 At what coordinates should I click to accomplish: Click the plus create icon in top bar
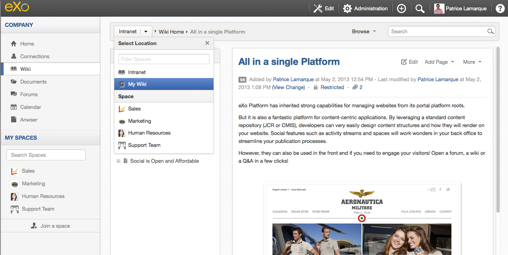coord(401,8)
